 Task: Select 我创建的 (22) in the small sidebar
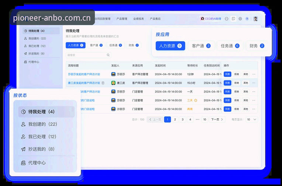click(41, 38)
